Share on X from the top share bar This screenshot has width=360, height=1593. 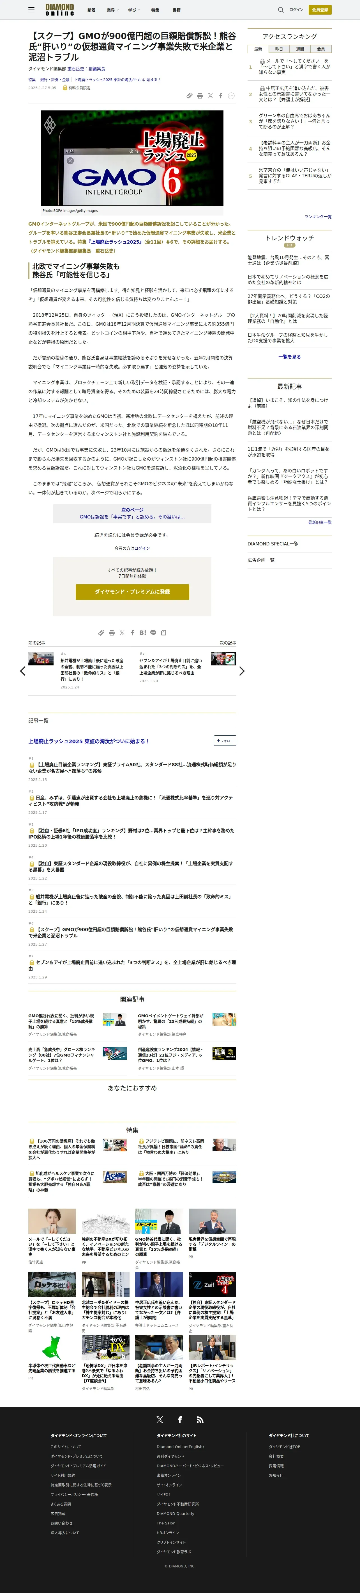coord(211,96)
